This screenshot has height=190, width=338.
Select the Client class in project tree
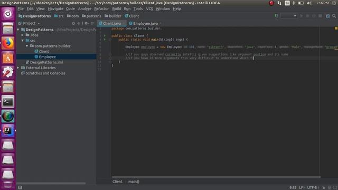click(x=42, y=52)
